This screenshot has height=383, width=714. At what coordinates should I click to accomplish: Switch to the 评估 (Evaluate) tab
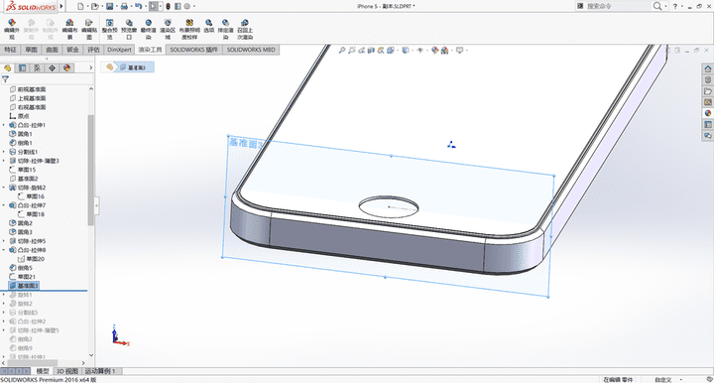pos(93,50)
